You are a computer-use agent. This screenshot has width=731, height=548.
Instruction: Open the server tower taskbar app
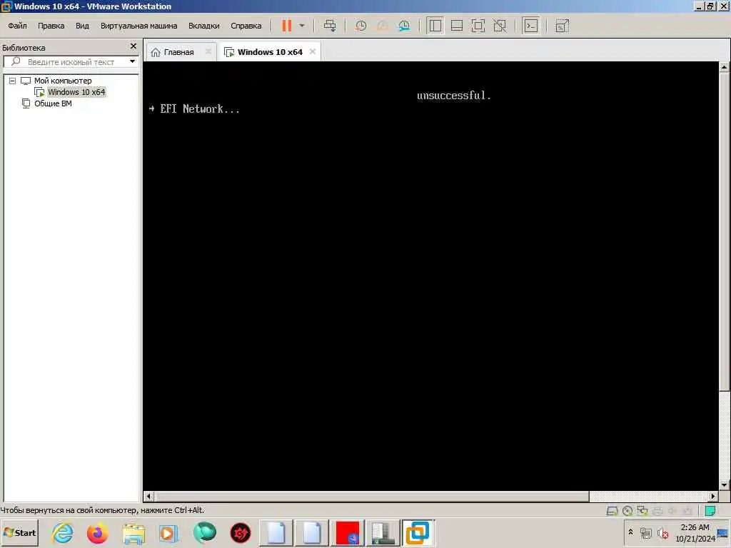[383, 532]
